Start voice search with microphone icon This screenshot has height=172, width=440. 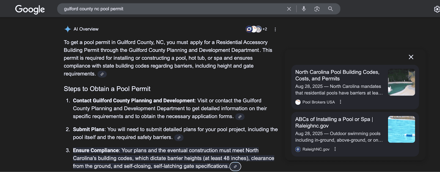[x=304, y=9]
